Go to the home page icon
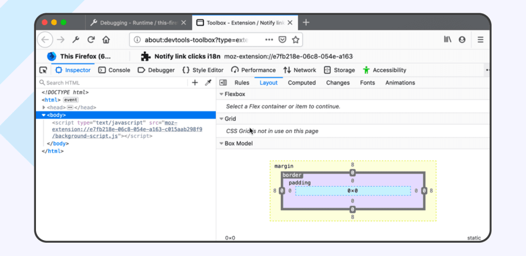526x256 pixels. 106,40
